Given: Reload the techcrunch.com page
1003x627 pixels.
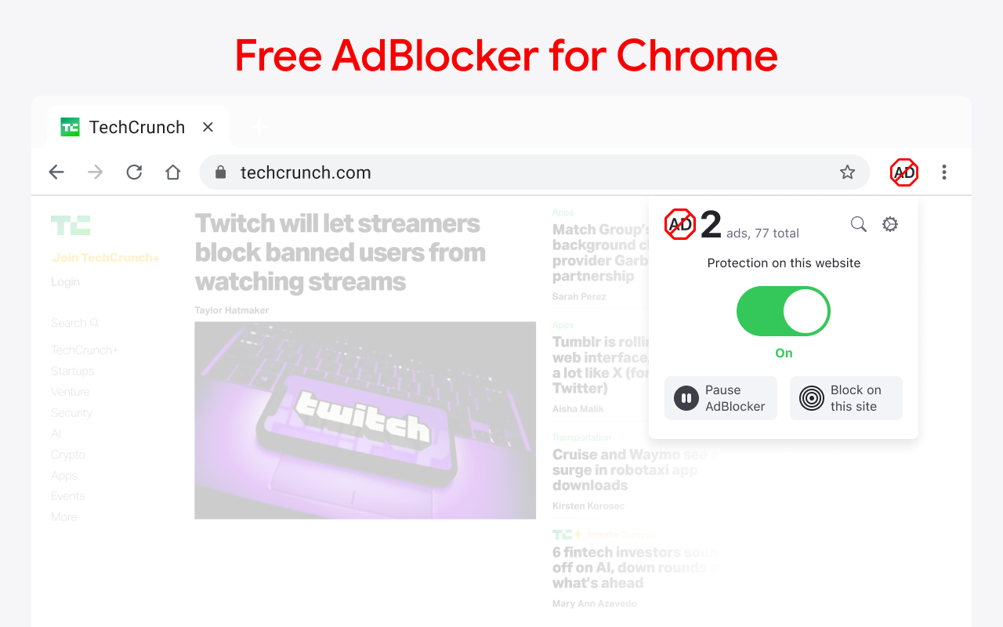Looking at the screenshot, I should pos(134,172).
